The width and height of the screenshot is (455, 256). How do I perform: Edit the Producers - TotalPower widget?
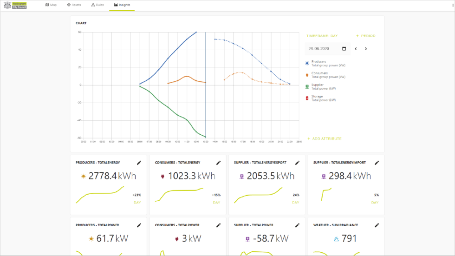click(139, 225)
